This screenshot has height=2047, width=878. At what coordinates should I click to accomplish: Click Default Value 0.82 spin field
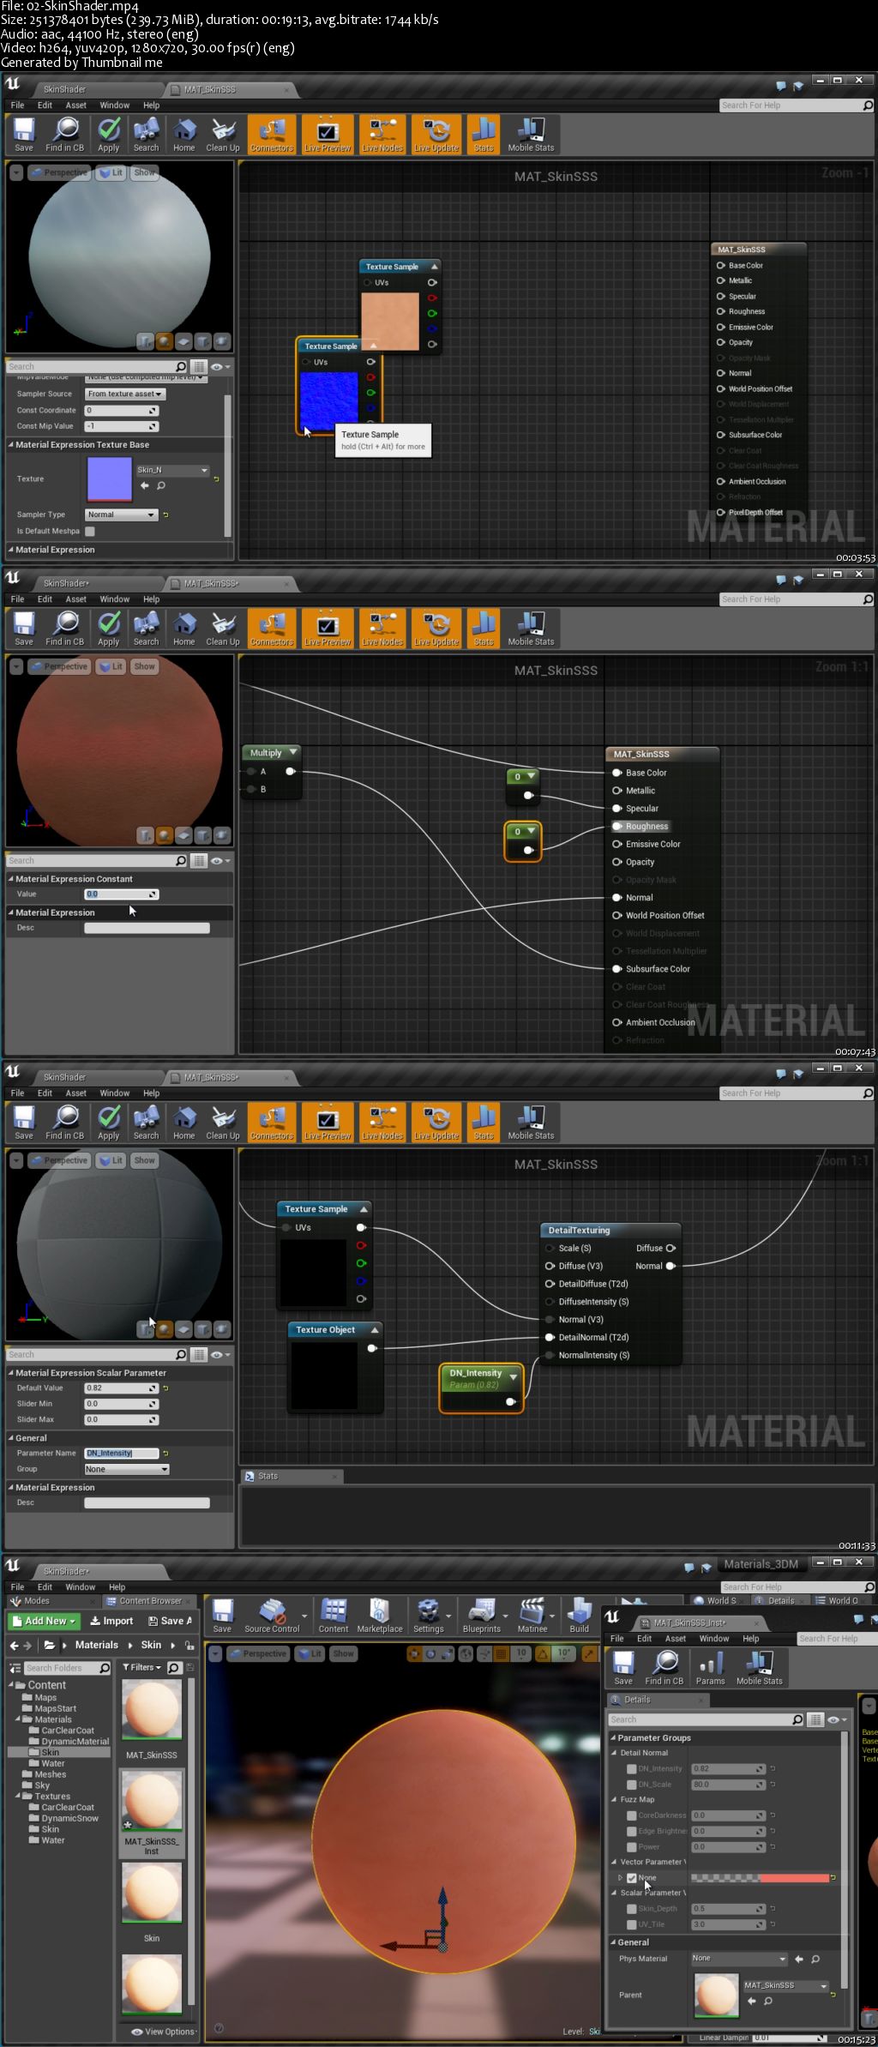(x=121, y=1388)
